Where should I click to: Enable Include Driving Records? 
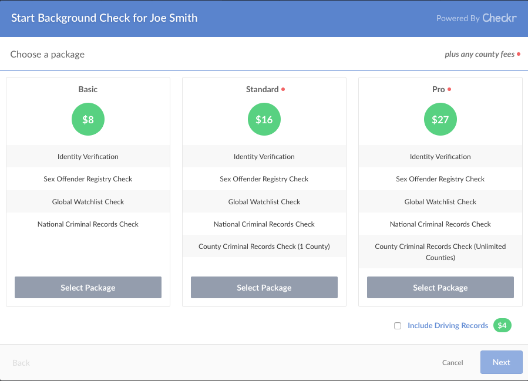[398, 325]
